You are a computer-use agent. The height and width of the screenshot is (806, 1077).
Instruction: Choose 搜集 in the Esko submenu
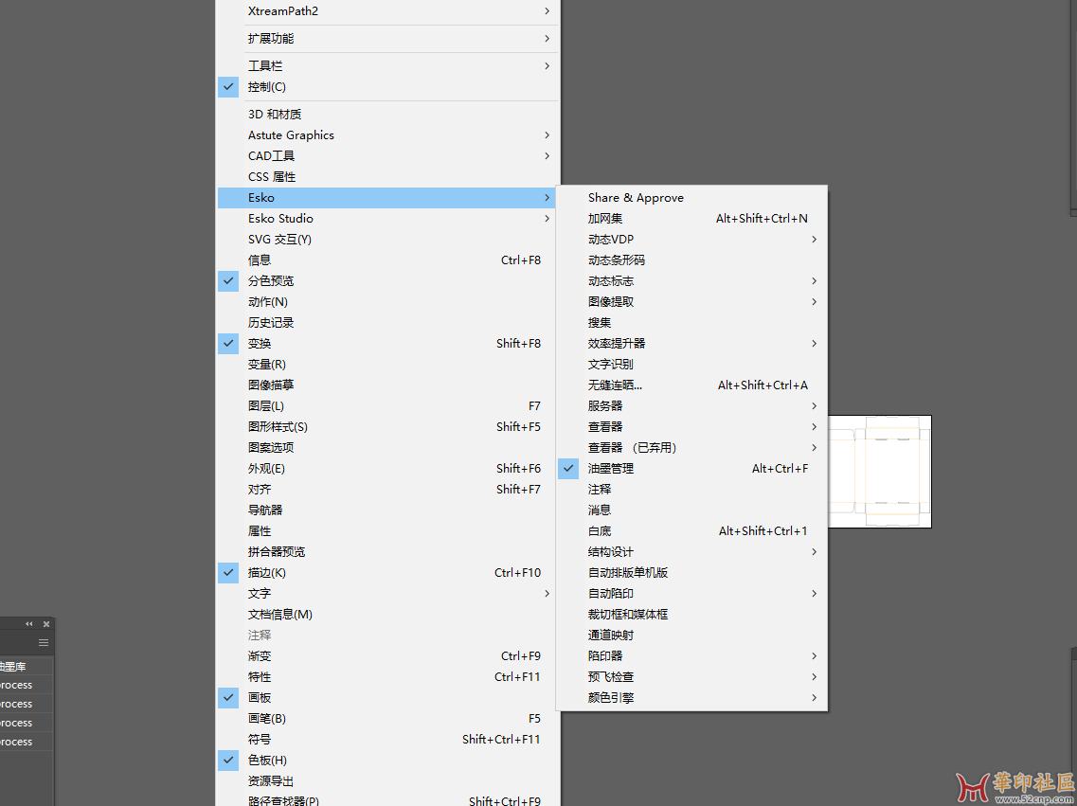[691, 323]
